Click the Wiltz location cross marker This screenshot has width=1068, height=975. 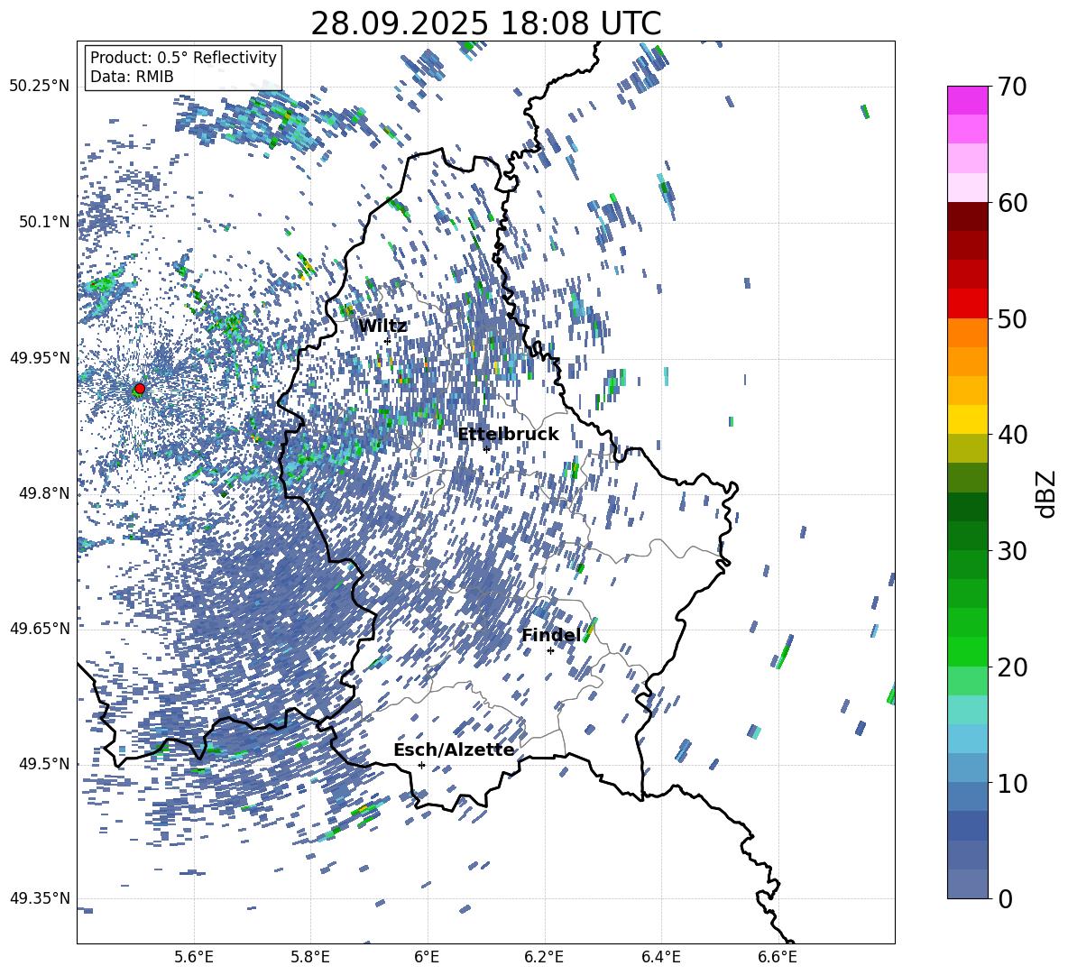pyautogui.click(x=388, y=341)
